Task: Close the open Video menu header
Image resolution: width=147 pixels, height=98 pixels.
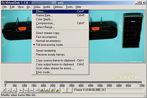Action: pos(37,7)
